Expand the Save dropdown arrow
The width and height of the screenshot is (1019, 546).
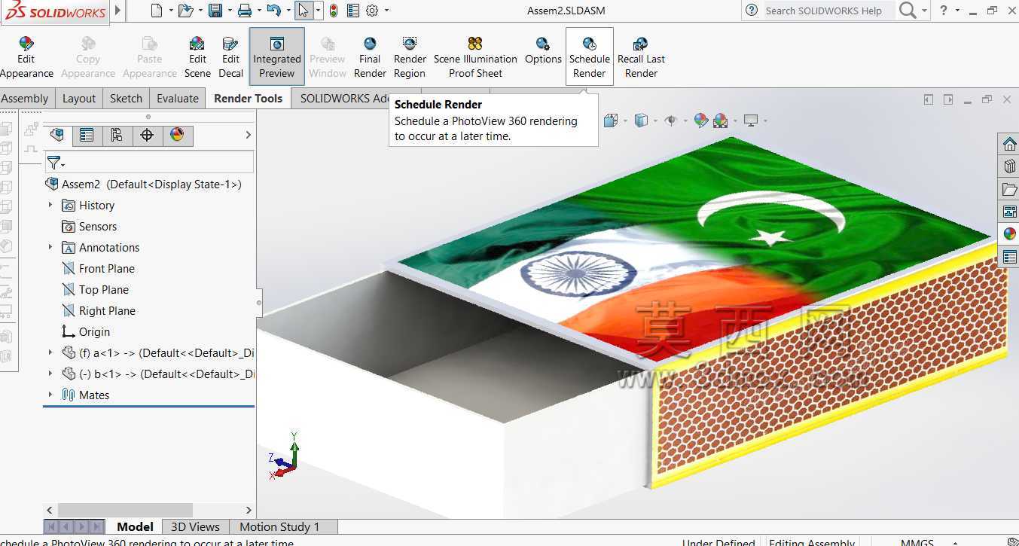[229, 11]
